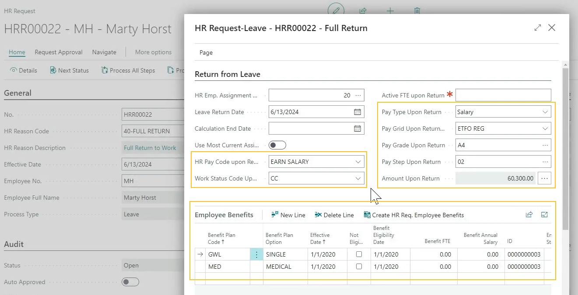Click New Line in Employee Benefits
Screen dimensions: 578x295
click(x=288, y=215)
